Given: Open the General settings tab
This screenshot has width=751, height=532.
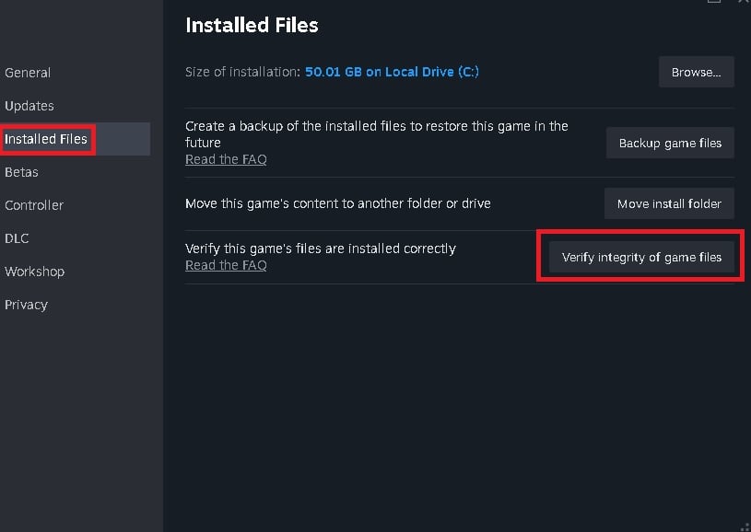Looking at the screenshot, I should 28,73.
